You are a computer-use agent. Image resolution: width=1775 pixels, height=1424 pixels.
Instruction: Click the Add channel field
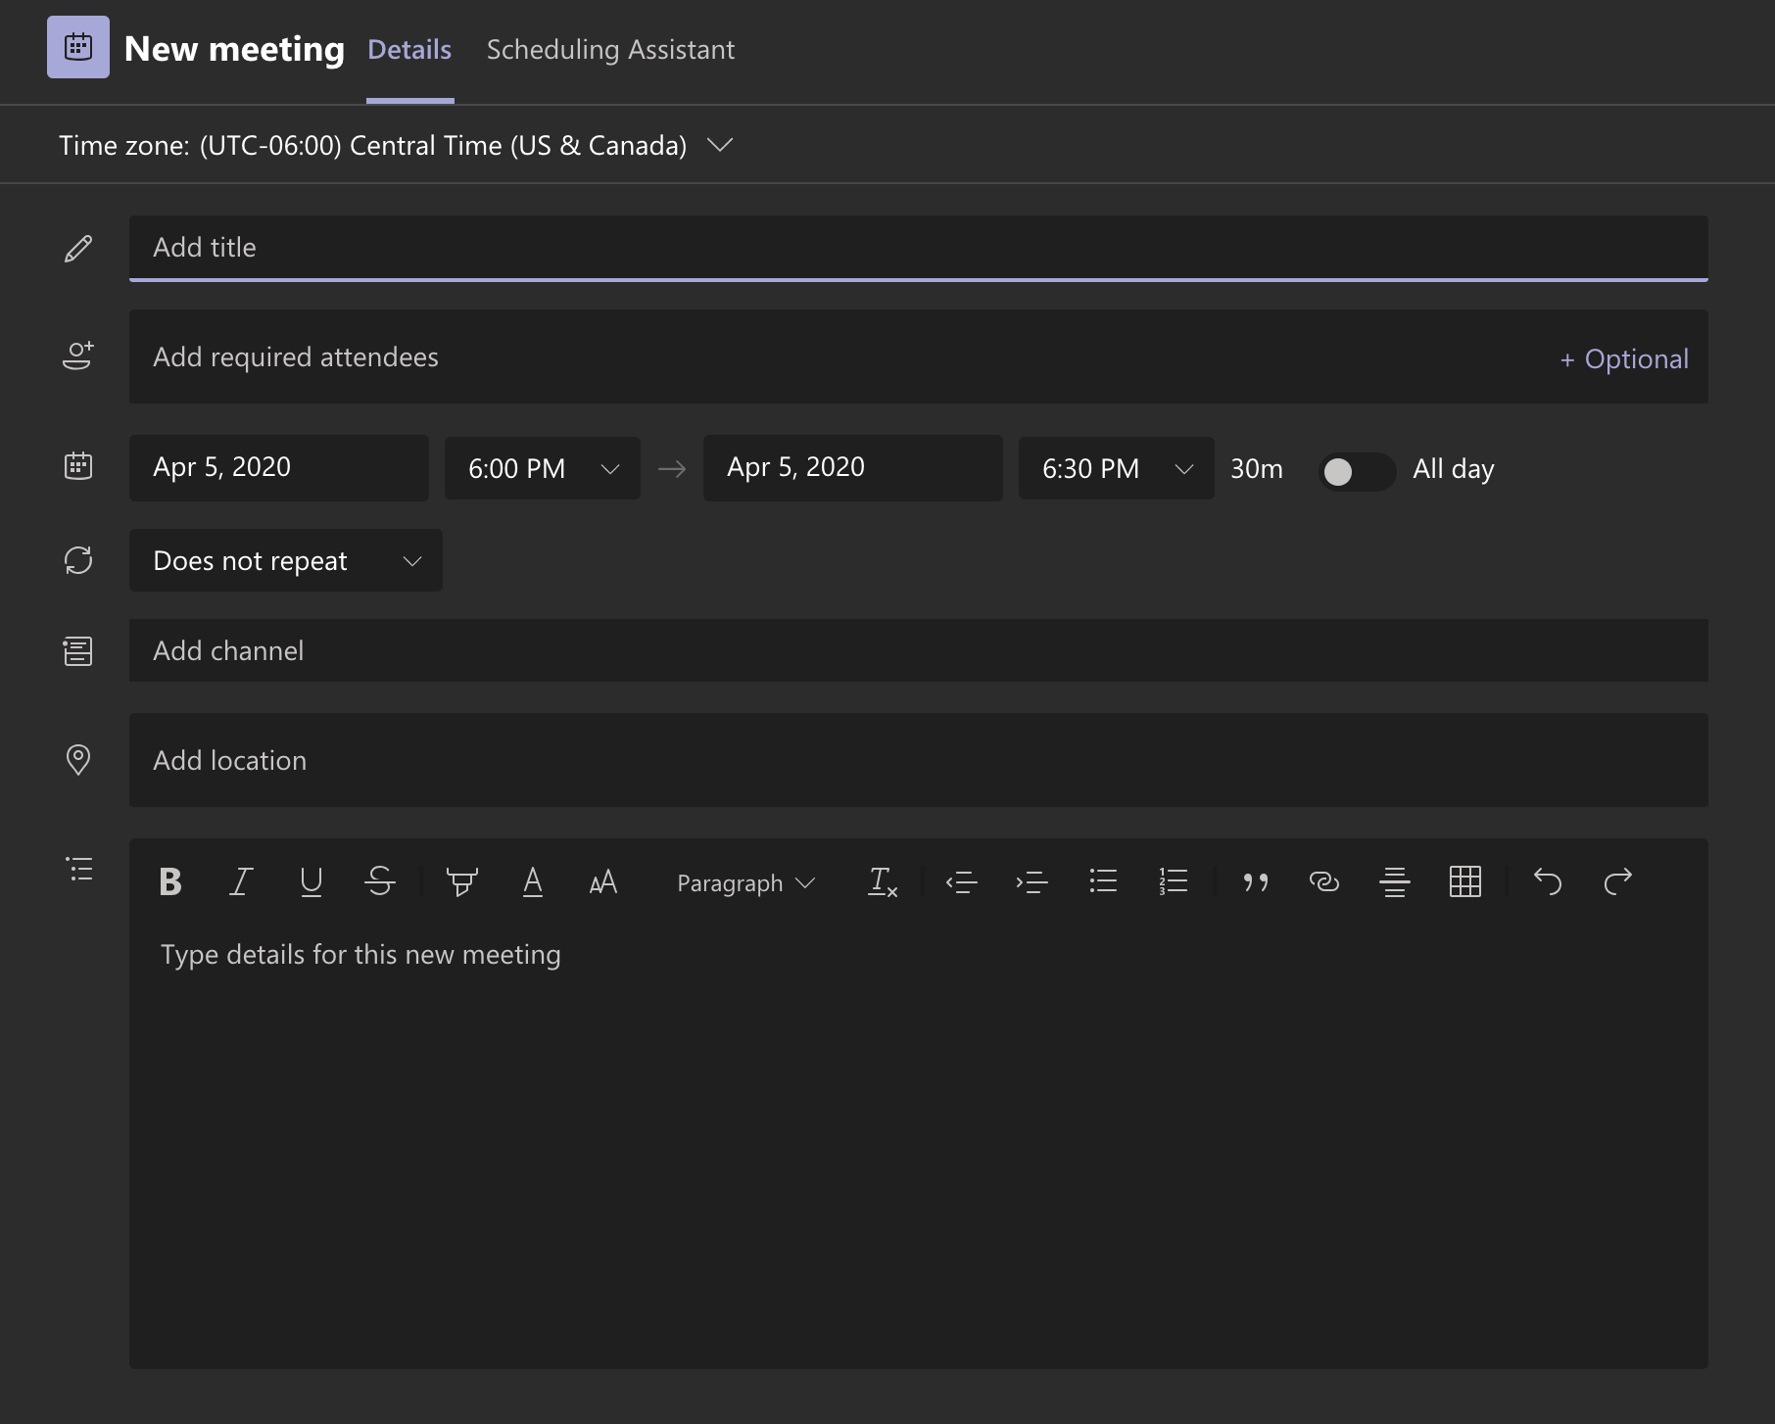coord(919,650)
